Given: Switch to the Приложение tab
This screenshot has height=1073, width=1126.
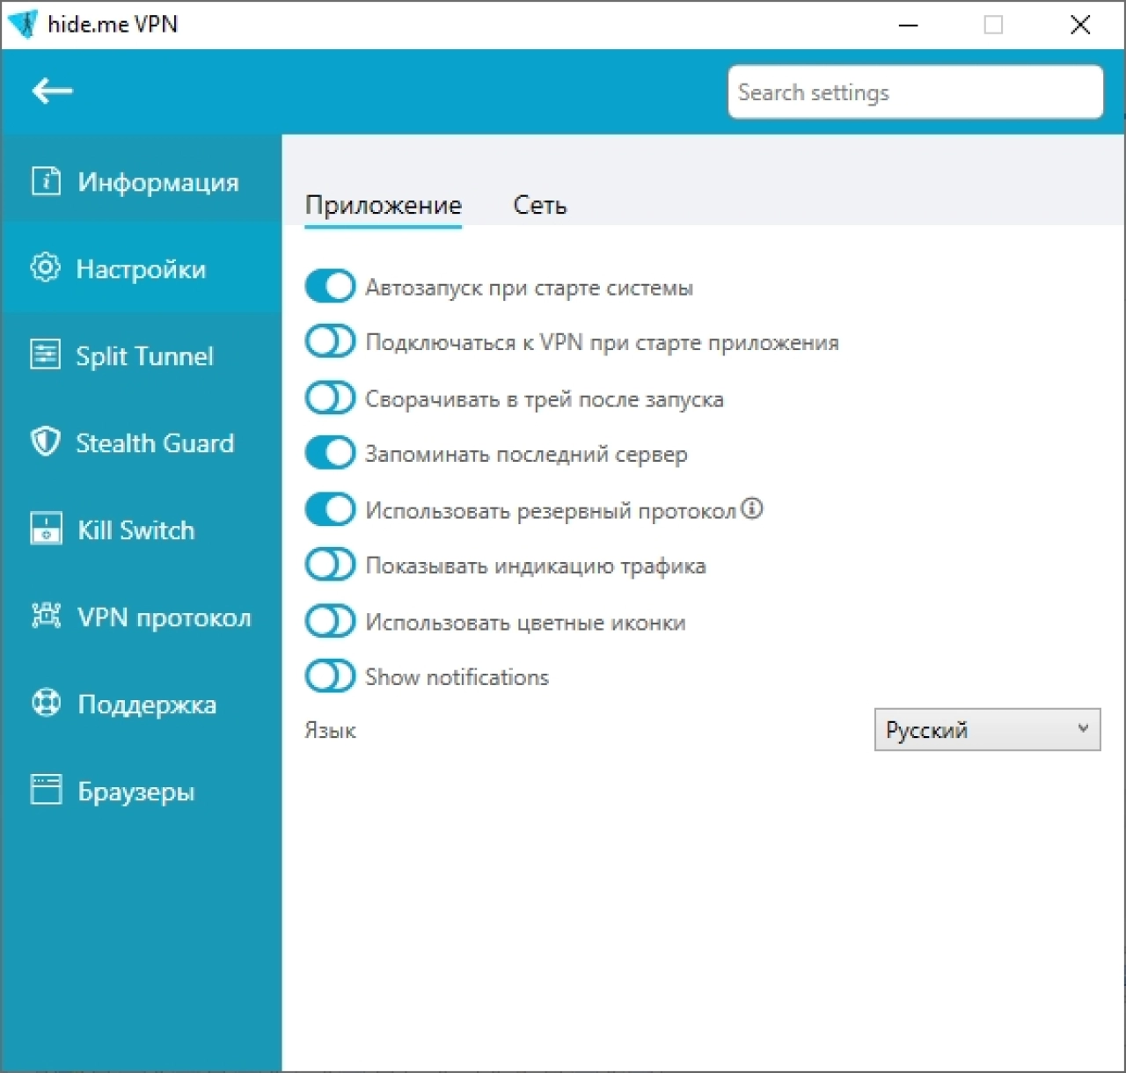Looking at the screenshot, I should [x=384, y=205].
